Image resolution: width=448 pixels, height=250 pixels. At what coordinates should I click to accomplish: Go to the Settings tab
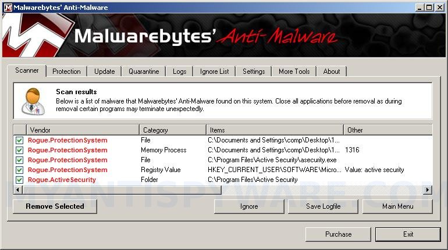[254, 72]
